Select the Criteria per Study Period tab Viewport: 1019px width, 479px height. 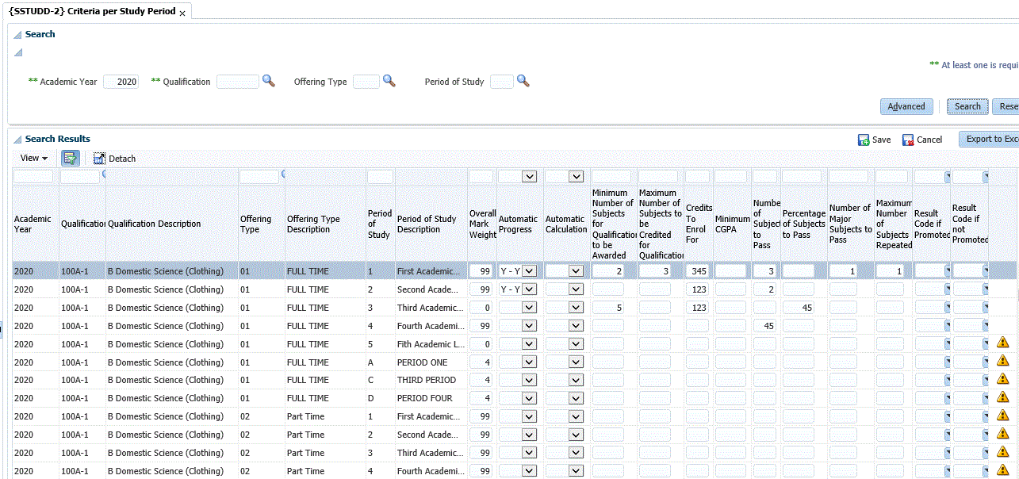coord(92,12)
